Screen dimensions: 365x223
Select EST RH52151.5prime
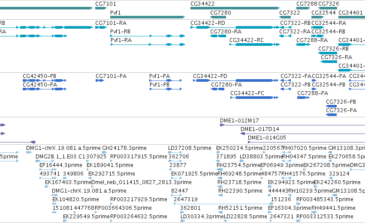point(240,208)
